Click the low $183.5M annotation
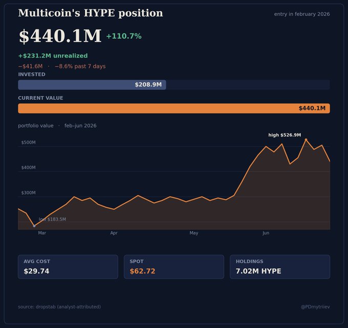This screenshot has width=348, height=328. 52,219
